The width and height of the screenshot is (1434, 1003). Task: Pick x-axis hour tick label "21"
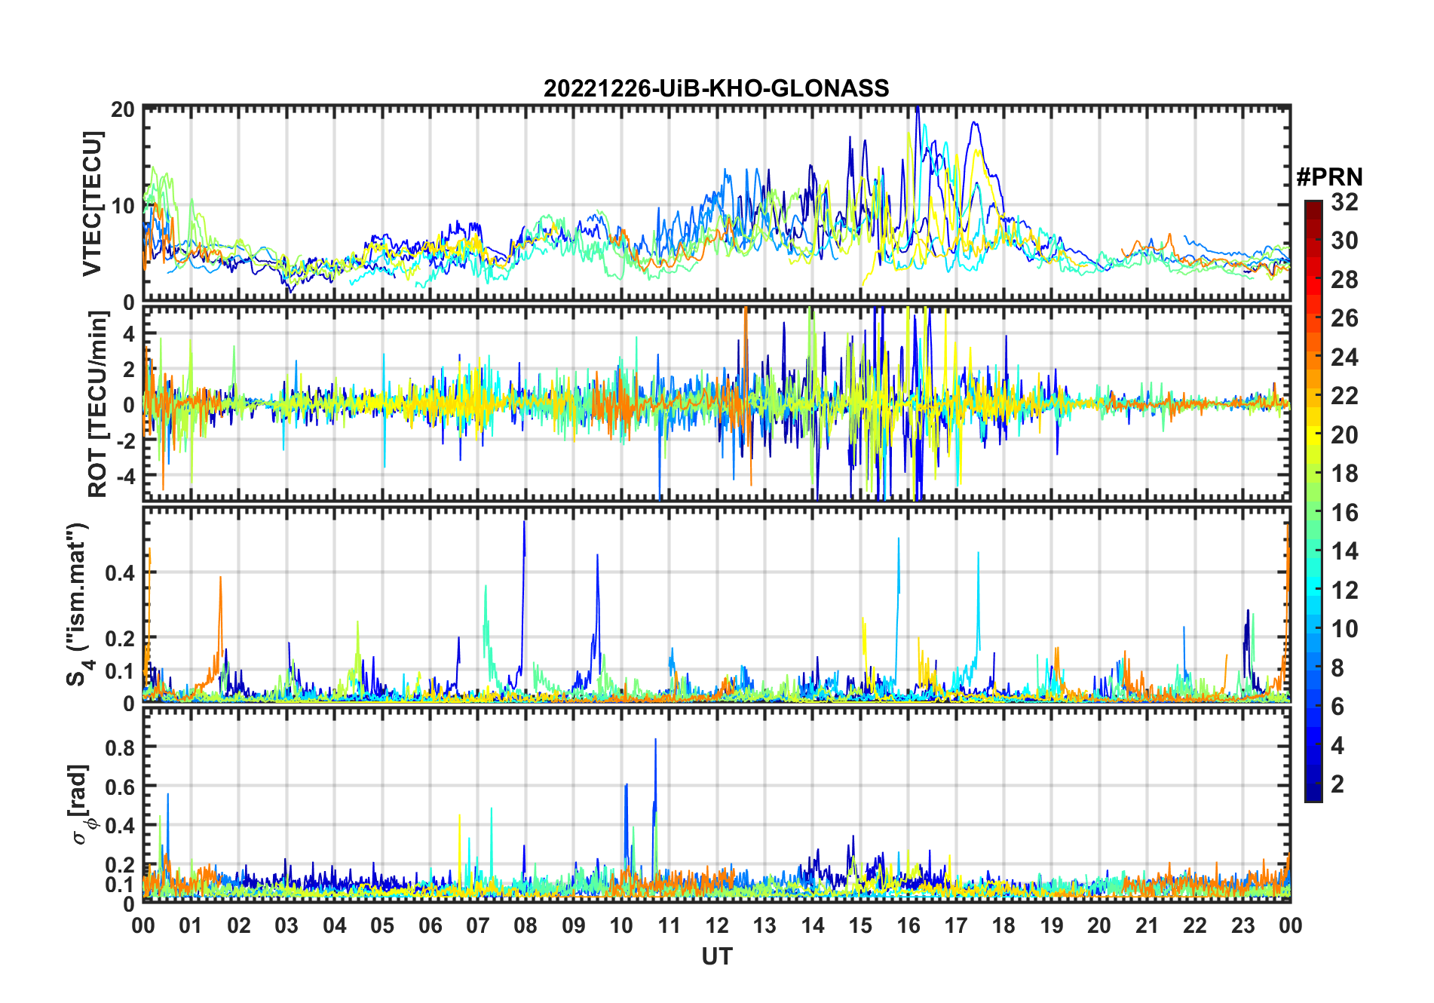click(x=1148, y=926)
